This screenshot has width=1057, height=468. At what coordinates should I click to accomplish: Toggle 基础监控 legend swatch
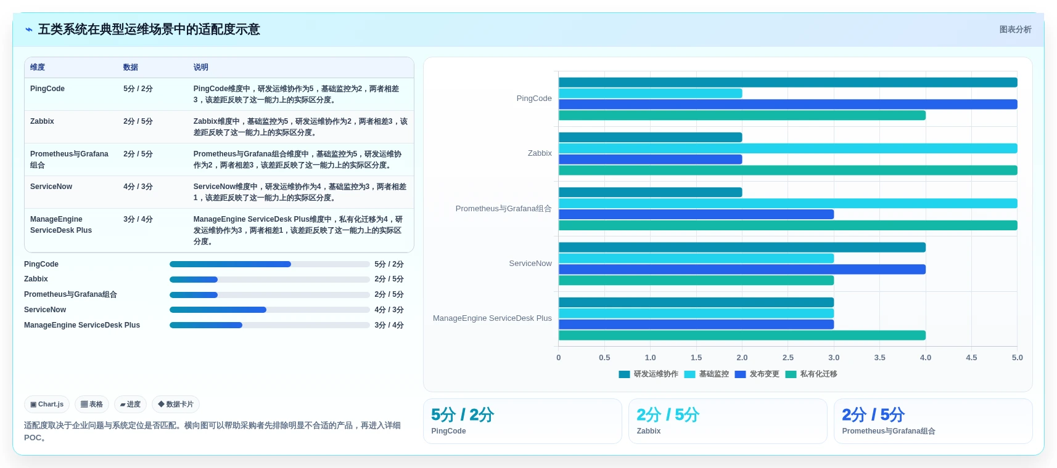(689, 374)
